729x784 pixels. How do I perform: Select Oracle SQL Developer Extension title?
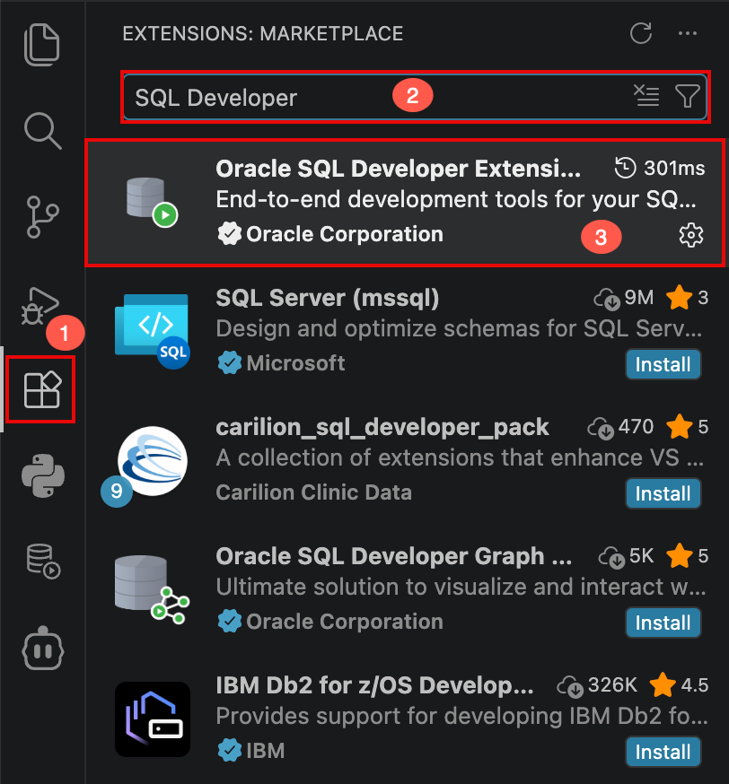click(x=399, y=169)
